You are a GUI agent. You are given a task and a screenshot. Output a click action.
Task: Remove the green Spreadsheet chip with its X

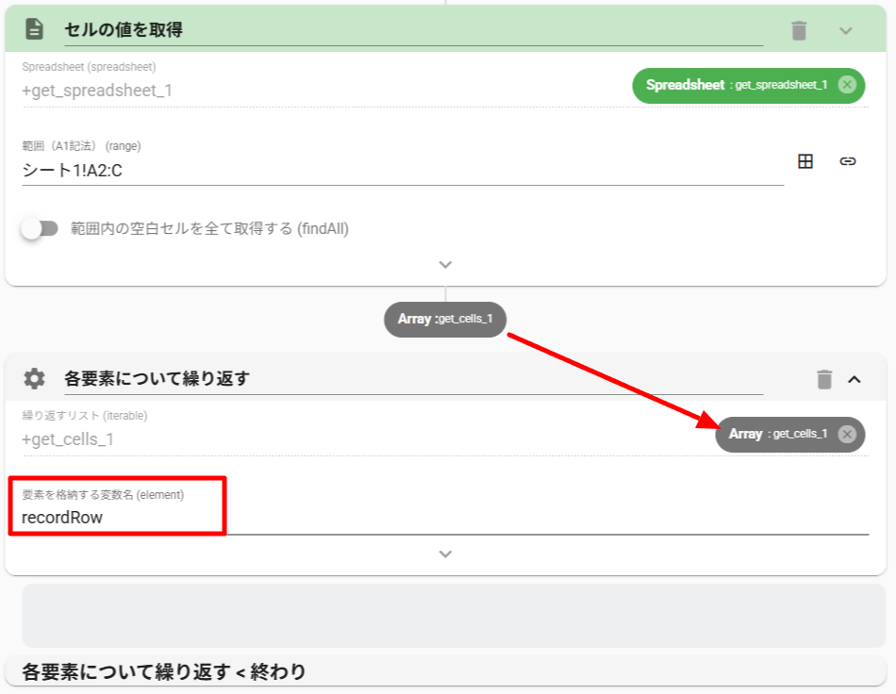847,85
